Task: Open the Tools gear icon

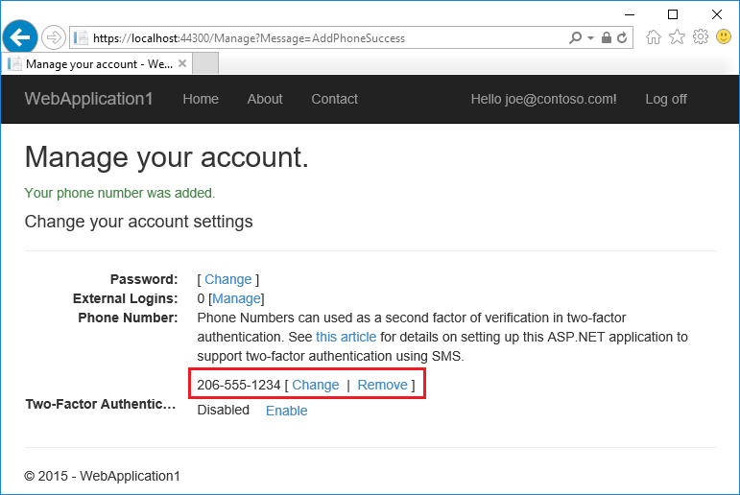Action: point(701,36)
